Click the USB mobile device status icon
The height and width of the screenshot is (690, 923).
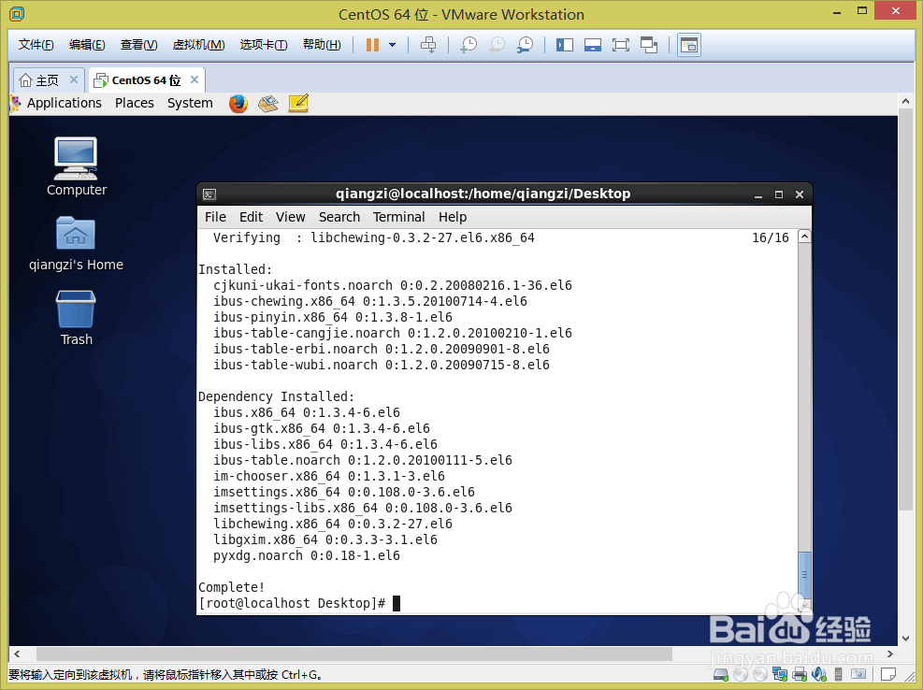pyautogui.click(x=838, y=675)
